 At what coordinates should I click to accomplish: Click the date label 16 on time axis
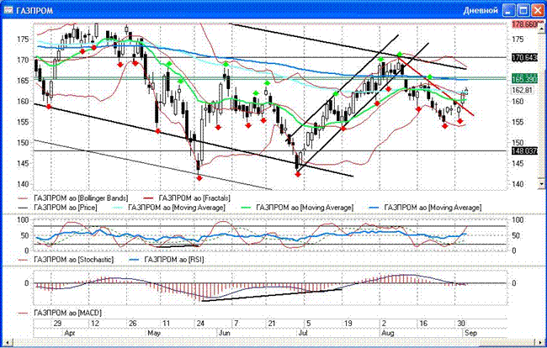423,324
